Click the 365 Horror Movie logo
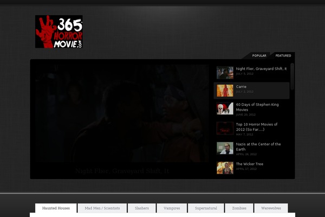The width and height of the screenshot is (325, 217). (x=59, y=31)
